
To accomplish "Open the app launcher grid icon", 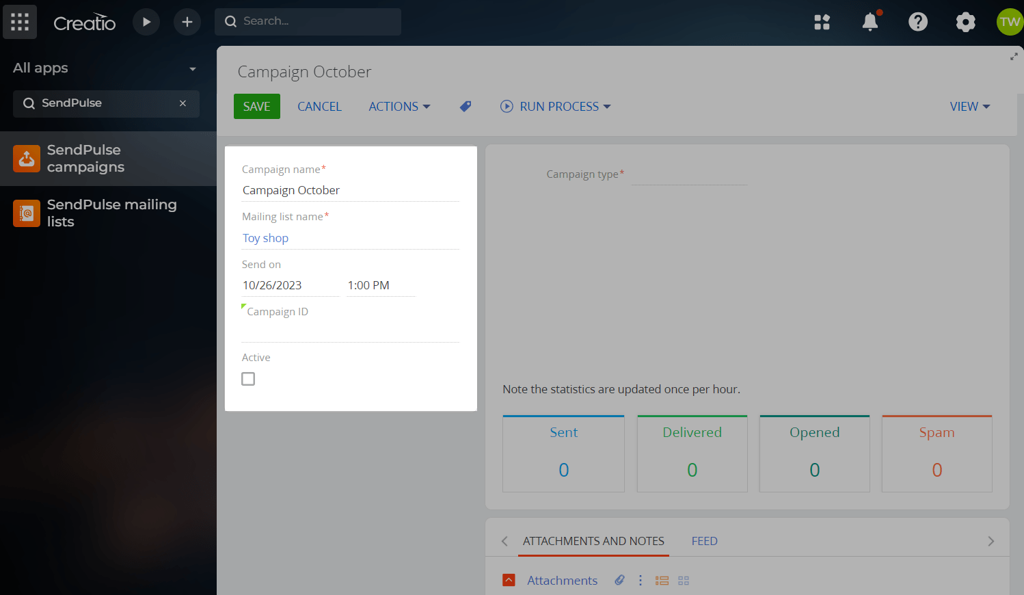I will 20,22.
